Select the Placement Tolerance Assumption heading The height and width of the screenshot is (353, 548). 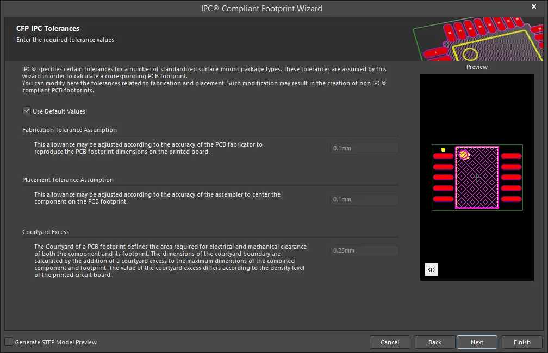coord(68,180)
